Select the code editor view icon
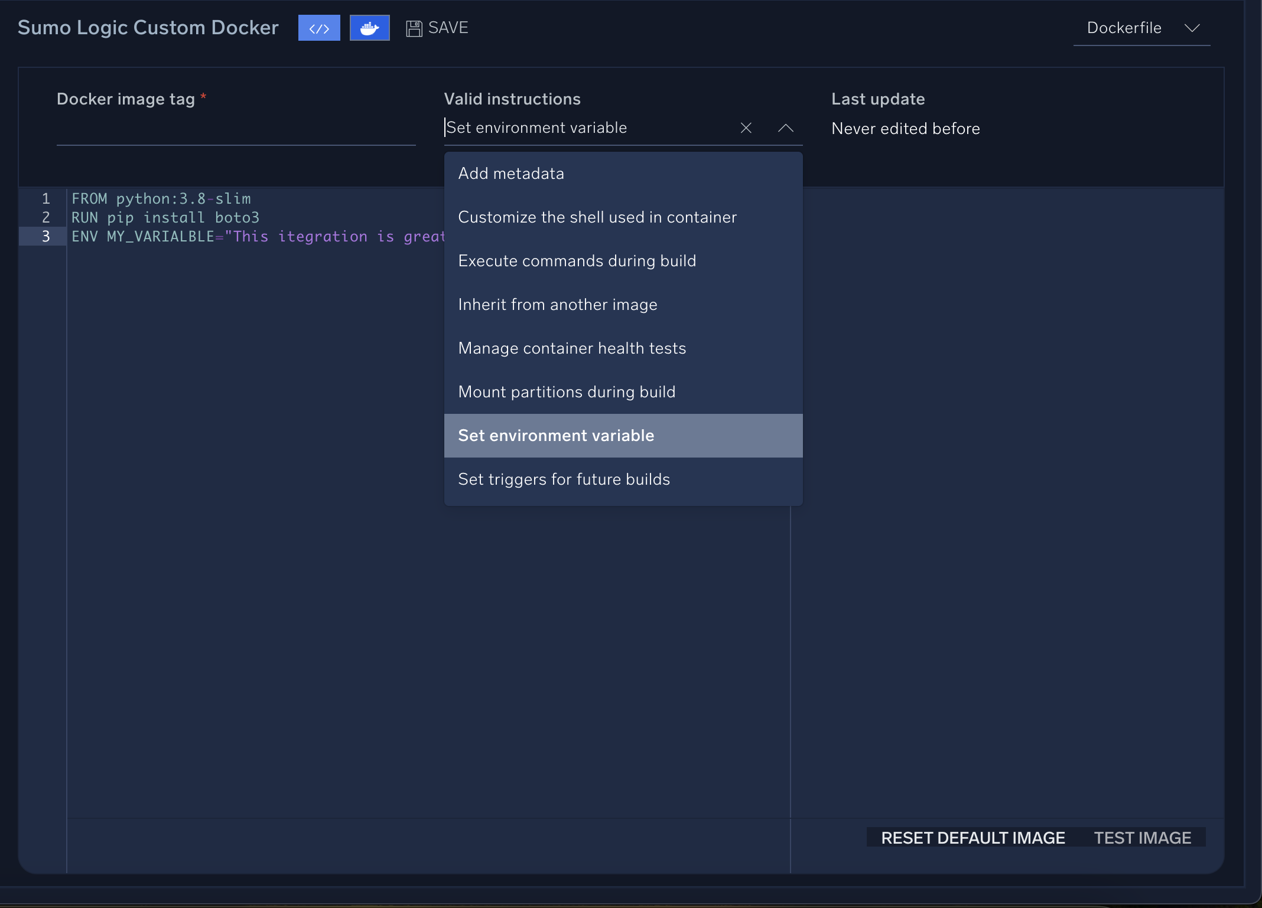 pos(319,28)
